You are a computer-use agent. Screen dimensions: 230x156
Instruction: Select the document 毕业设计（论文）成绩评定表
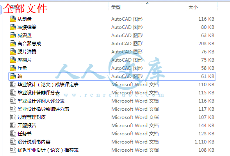click(x=48, y=85)
